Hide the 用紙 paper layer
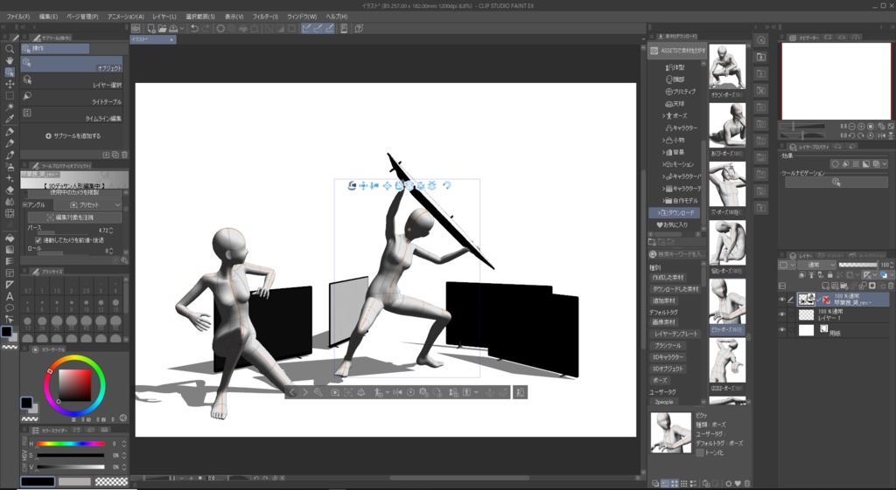 pos(782,329)
